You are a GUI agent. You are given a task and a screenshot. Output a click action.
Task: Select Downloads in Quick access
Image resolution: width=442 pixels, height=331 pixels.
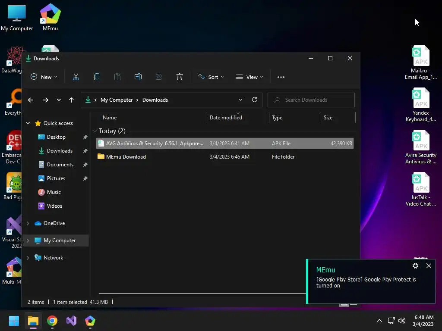coord(60,151)
